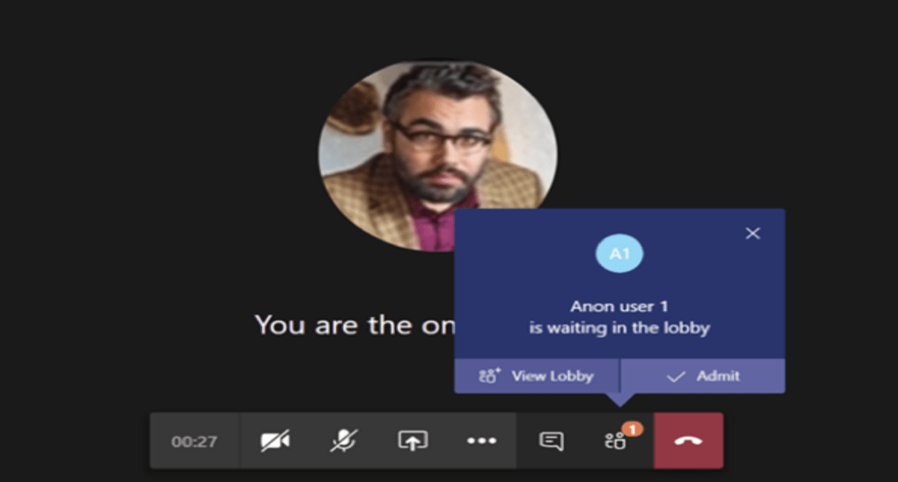898x482 pixels.
Task: Unmute the microphone in call toolbar
Action: click(x=344, y=441)
